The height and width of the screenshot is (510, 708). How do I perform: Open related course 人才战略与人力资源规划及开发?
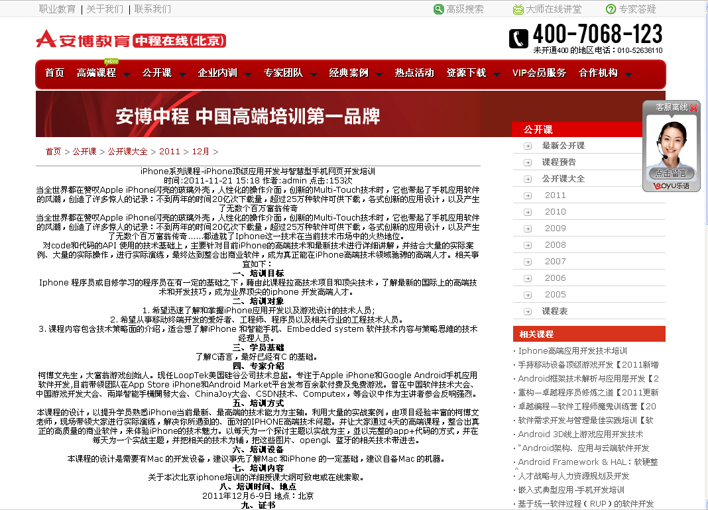click(x=574, y=476)
